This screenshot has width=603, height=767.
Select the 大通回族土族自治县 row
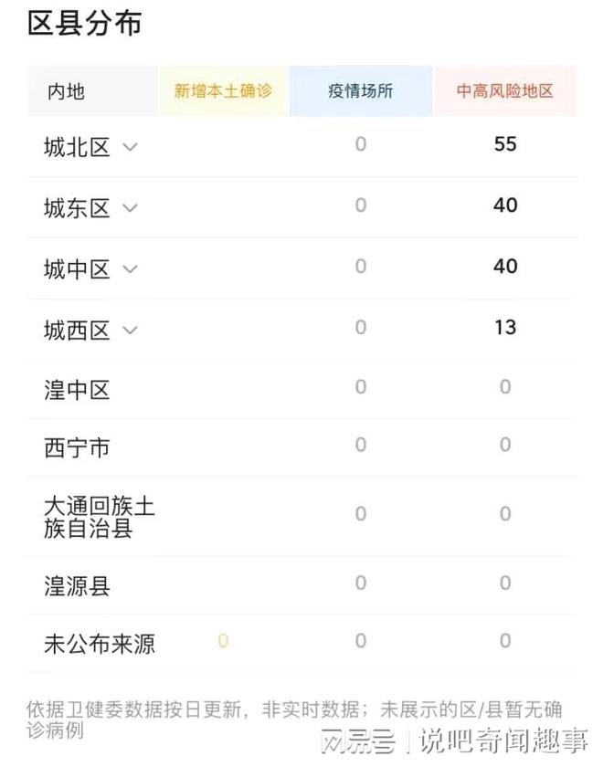[x=91, y=514]
